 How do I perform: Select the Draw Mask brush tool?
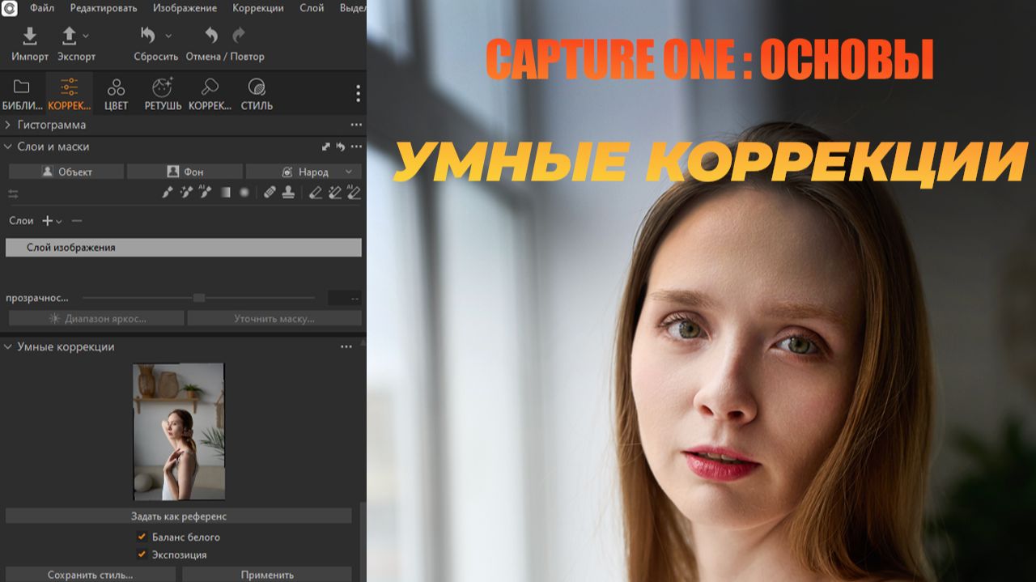(168, 193)
